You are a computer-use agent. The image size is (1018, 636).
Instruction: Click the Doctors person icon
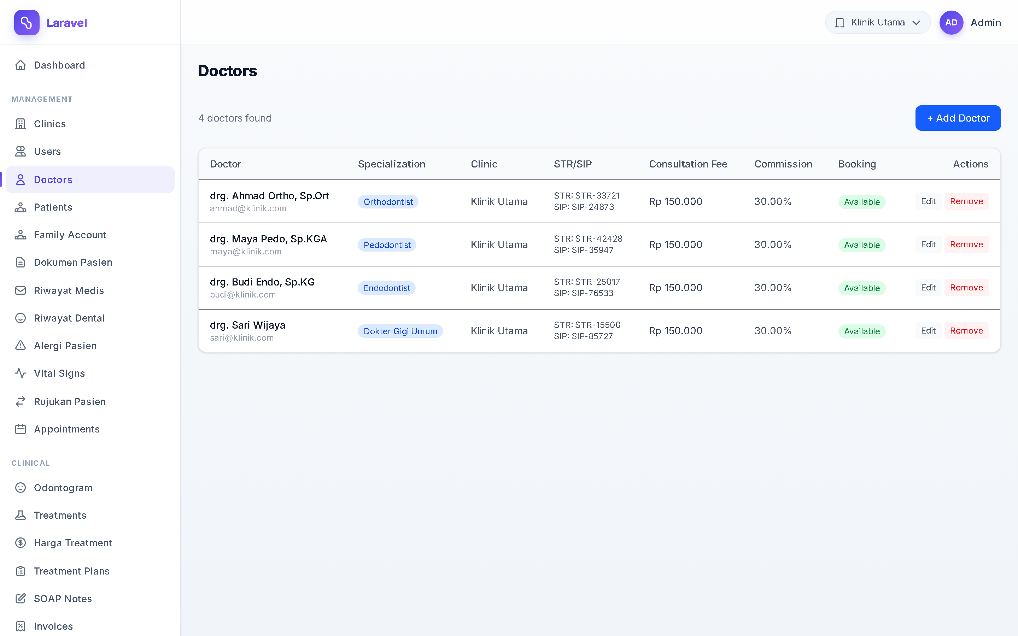(x=21, y=179)
